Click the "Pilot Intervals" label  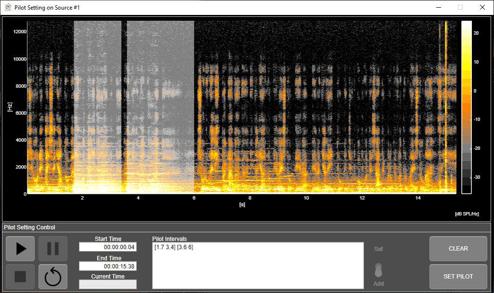169,239
